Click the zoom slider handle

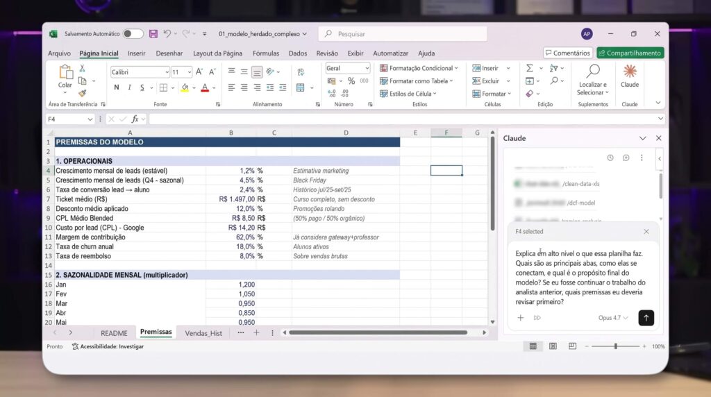615,346
